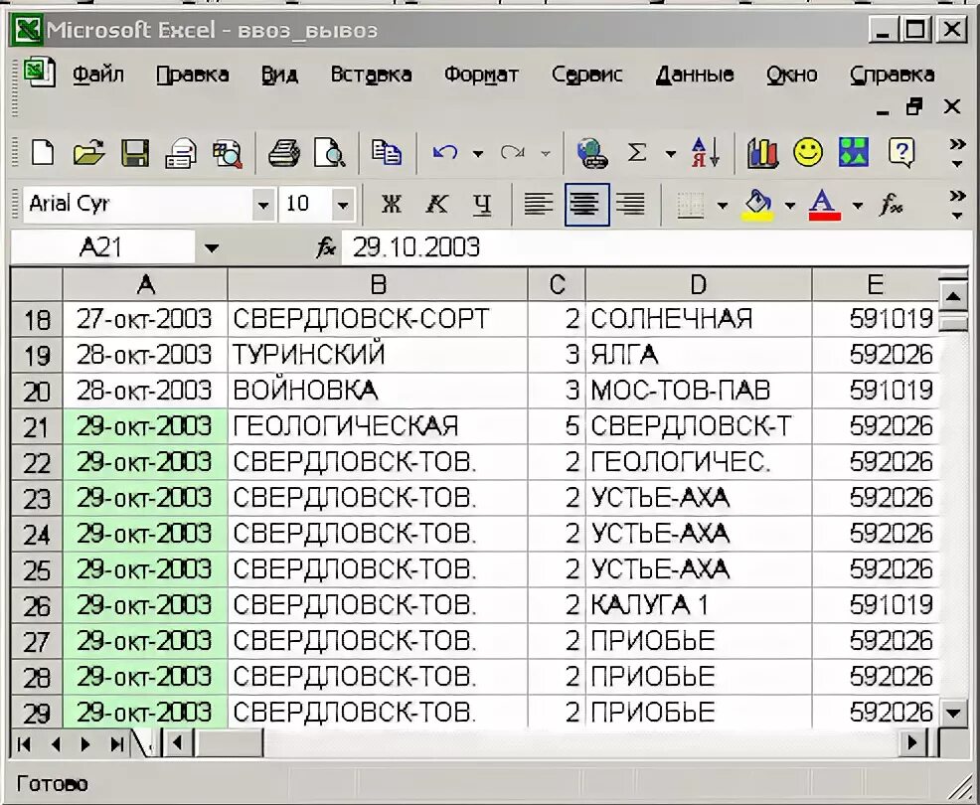This screenshot has width=980, height=805.
Task: Click the Borders icon
Action: click(x=691, y=205)
